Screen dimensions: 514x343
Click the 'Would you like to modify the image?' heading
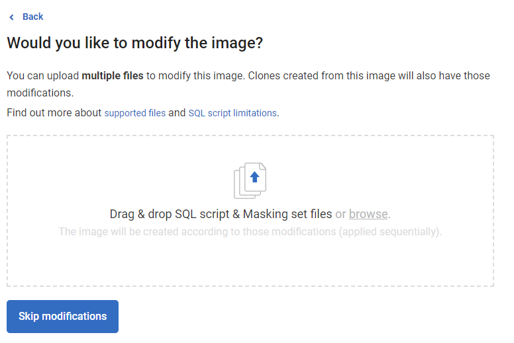pos(135,44)
